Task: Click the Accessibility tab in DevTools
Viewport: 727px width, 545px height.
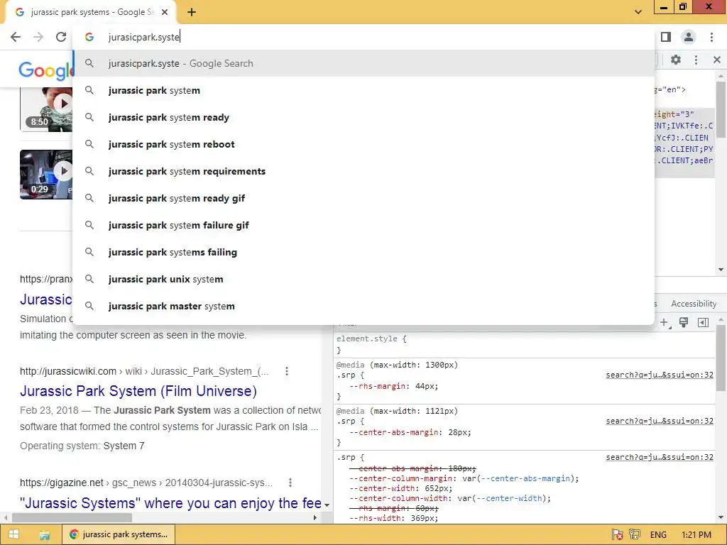Action: (694, 304)
